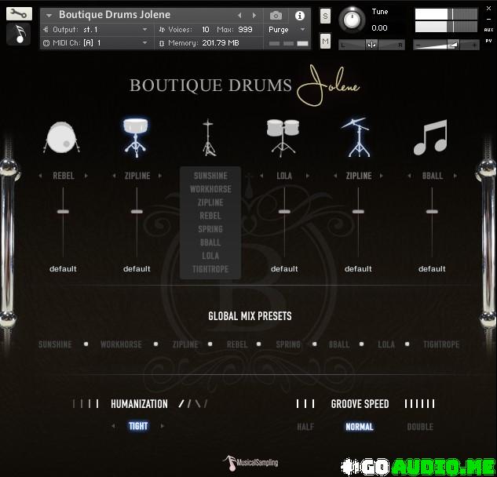497x477 pixels.
Task: Apply REBEL global mix preset
Action: coord(237,344)
